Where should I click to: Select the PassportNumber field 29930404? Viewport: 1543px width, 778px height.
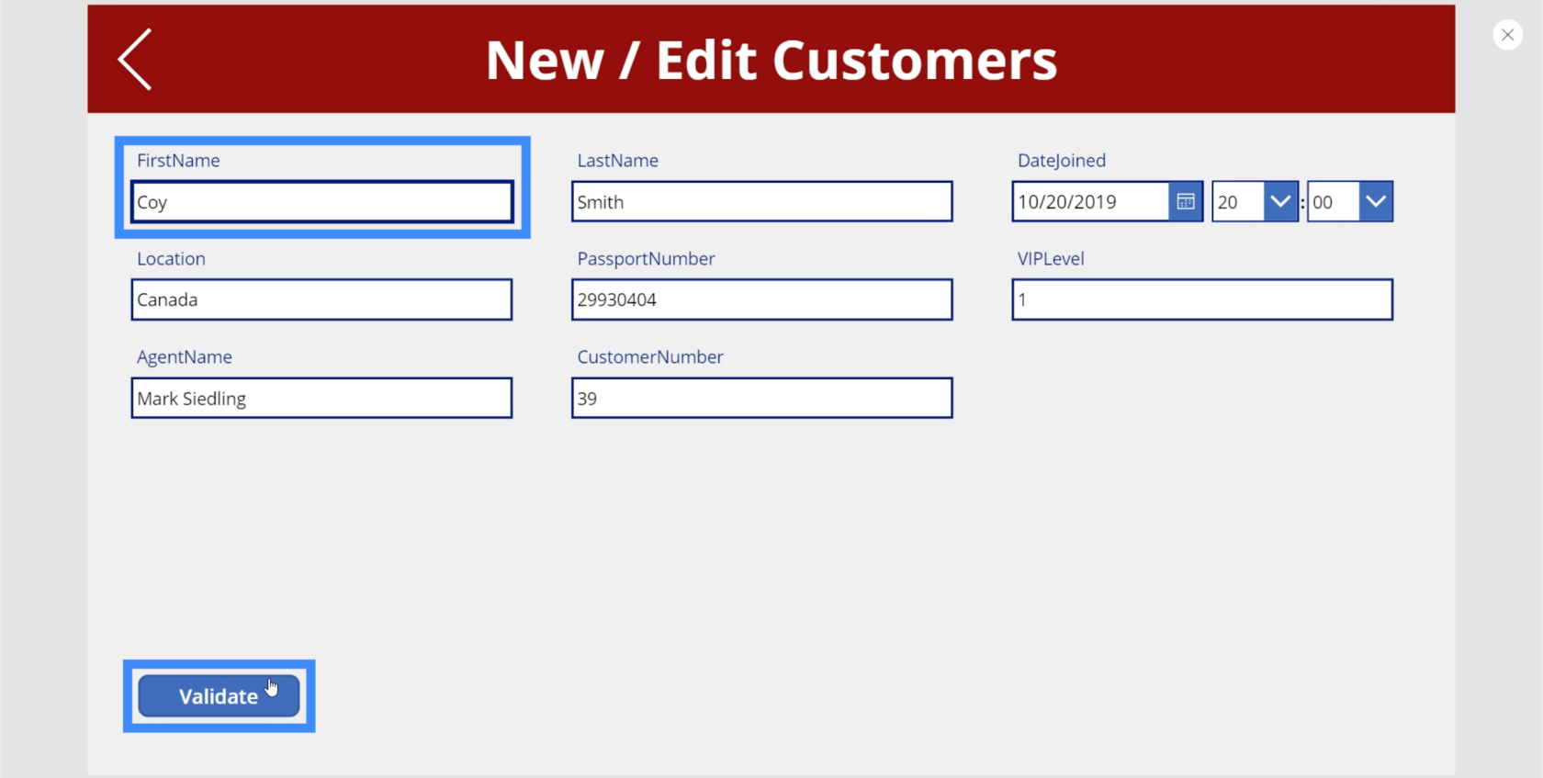point(761,299)
